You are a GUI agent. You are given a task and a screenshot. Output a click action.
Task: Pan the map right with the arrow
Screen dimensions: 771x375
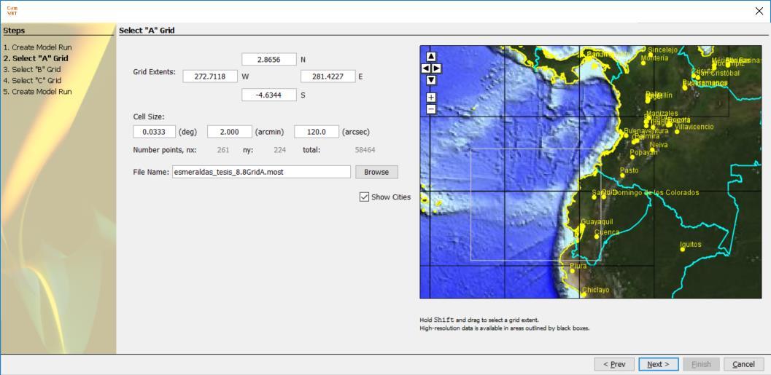click(436, 68)
